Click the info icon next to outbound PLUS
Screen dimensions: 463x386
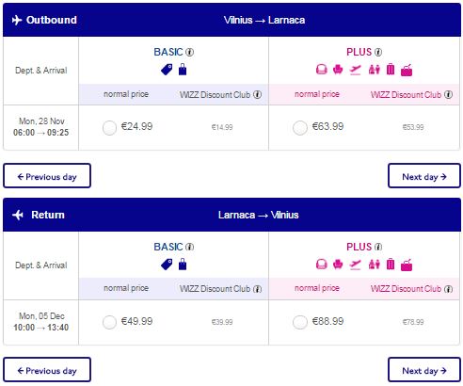click(378, 52)
